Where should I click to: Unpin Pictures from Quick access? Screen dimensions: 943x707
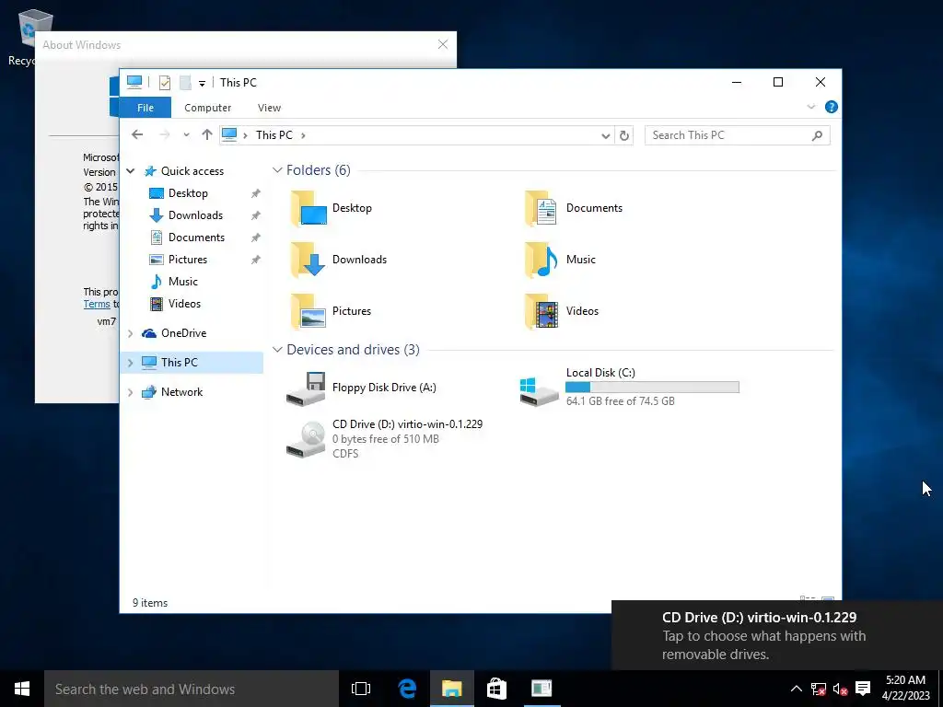pos(256,260)
